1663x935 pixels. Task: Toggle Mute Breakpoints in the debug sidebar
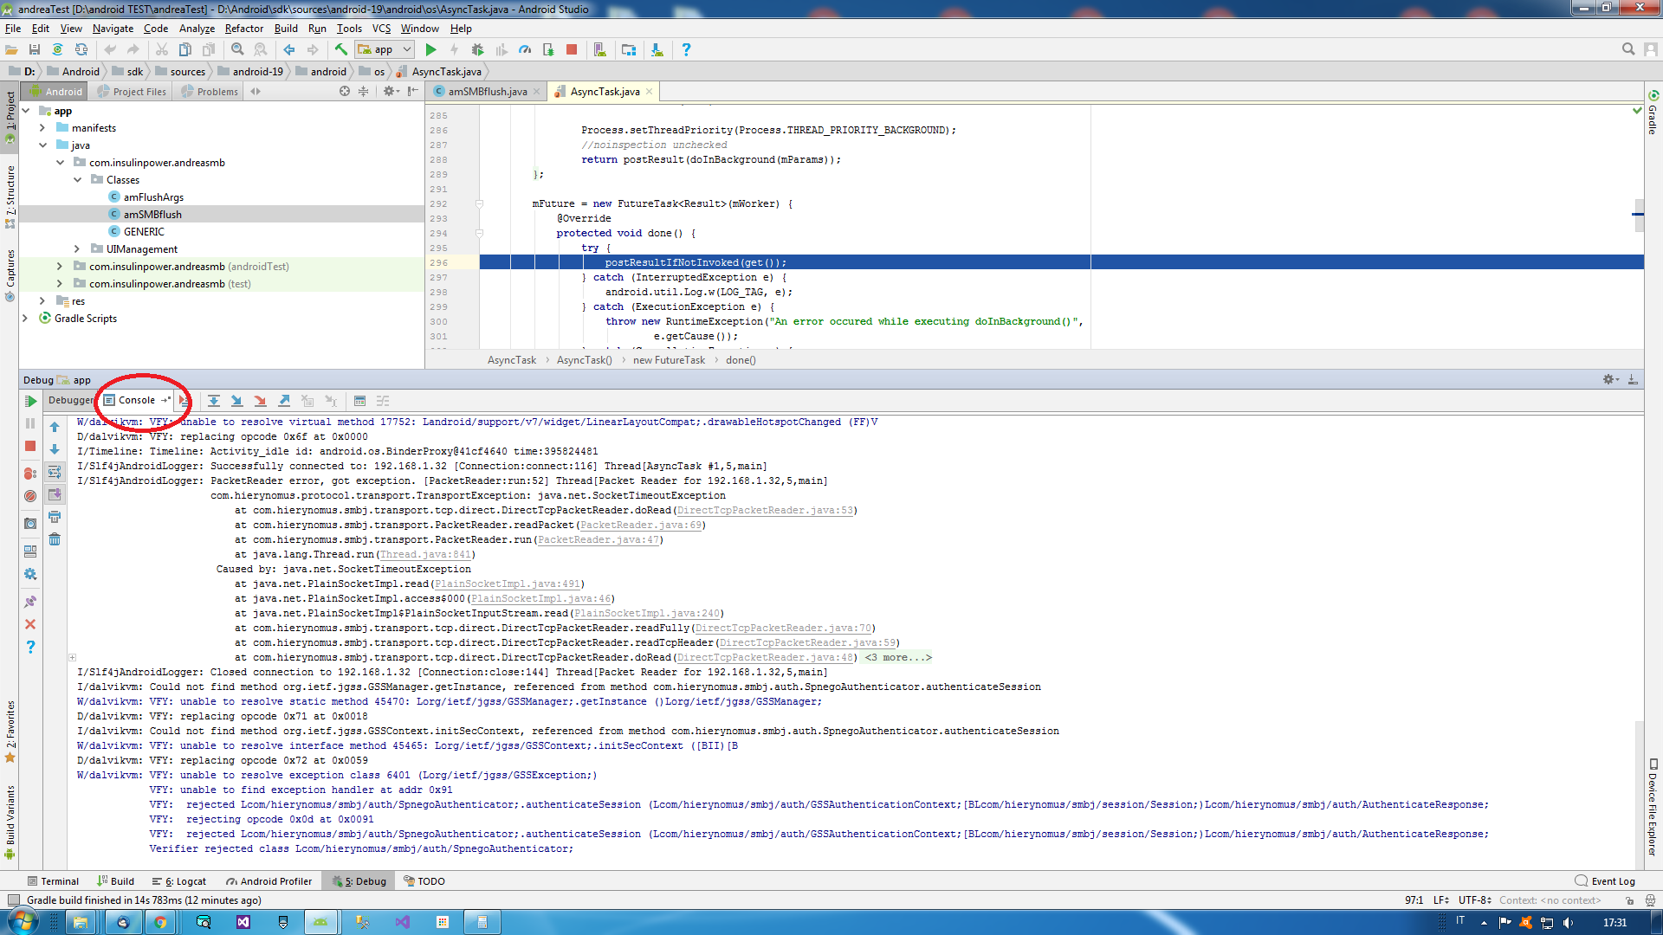[30, 495]
